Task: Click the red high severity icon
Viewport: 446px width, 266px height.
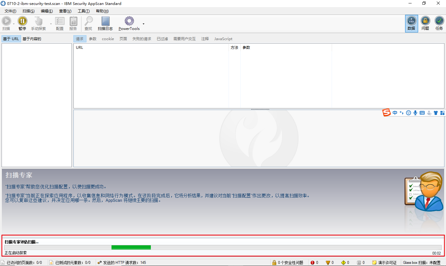Action: point(313,263)
